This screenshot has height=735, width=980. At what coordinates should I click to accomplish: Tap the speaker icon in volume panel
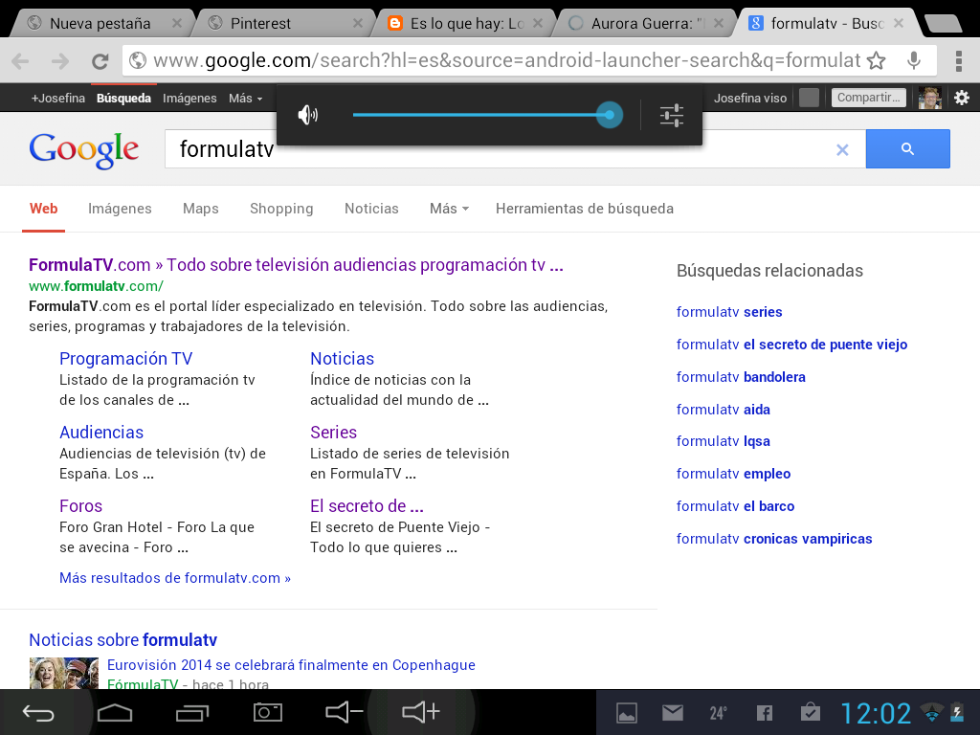click(307, 115)
